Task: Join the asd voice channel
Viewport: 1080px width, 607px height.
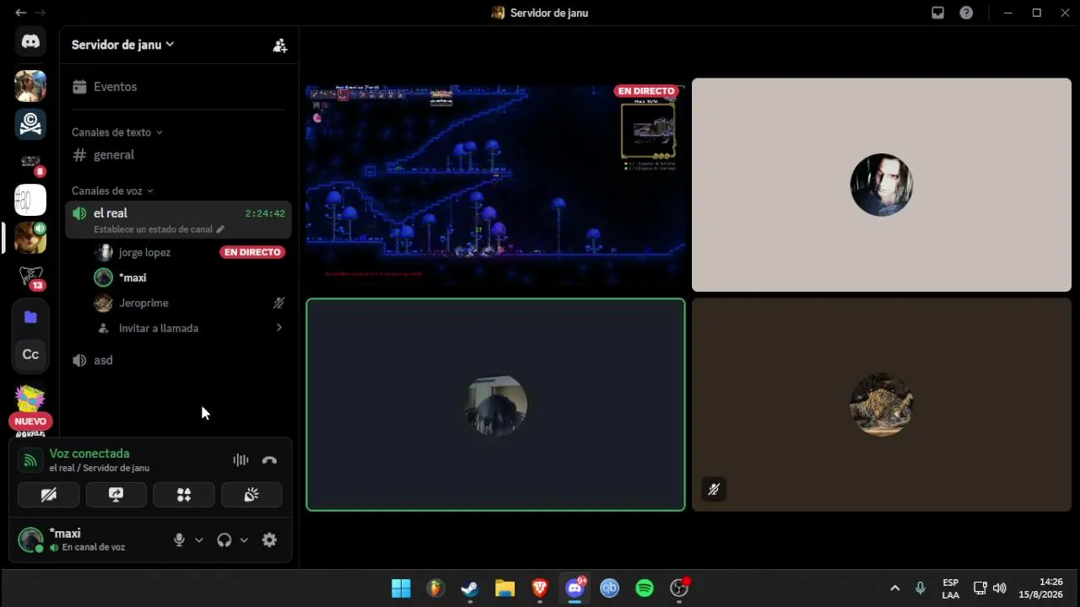Action: (179, 360)
